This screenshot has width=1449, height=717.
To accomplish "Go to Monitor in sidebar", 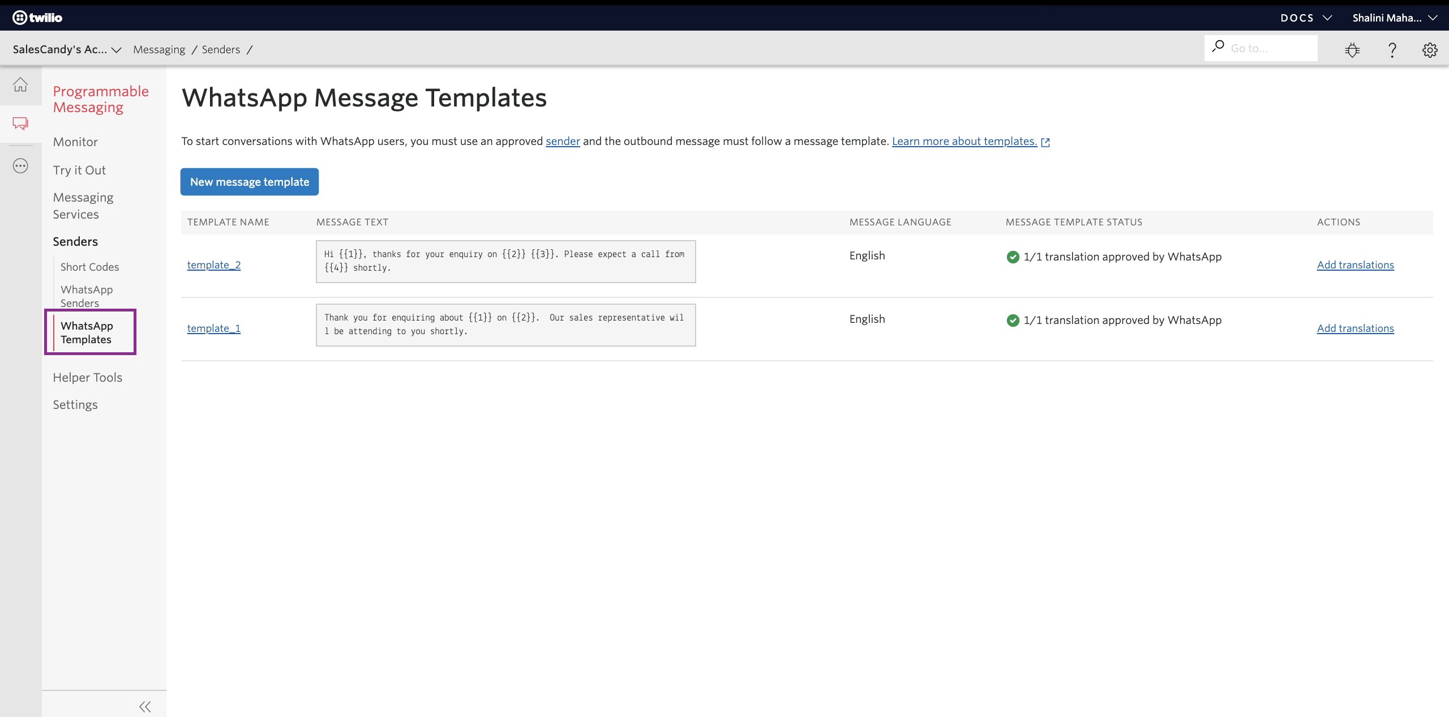I will pos(75,142).
